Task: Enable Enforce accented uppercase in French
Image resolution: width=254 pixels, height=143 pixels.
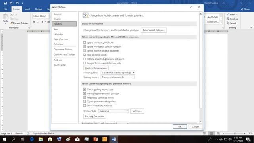Action: coord(85,59)
